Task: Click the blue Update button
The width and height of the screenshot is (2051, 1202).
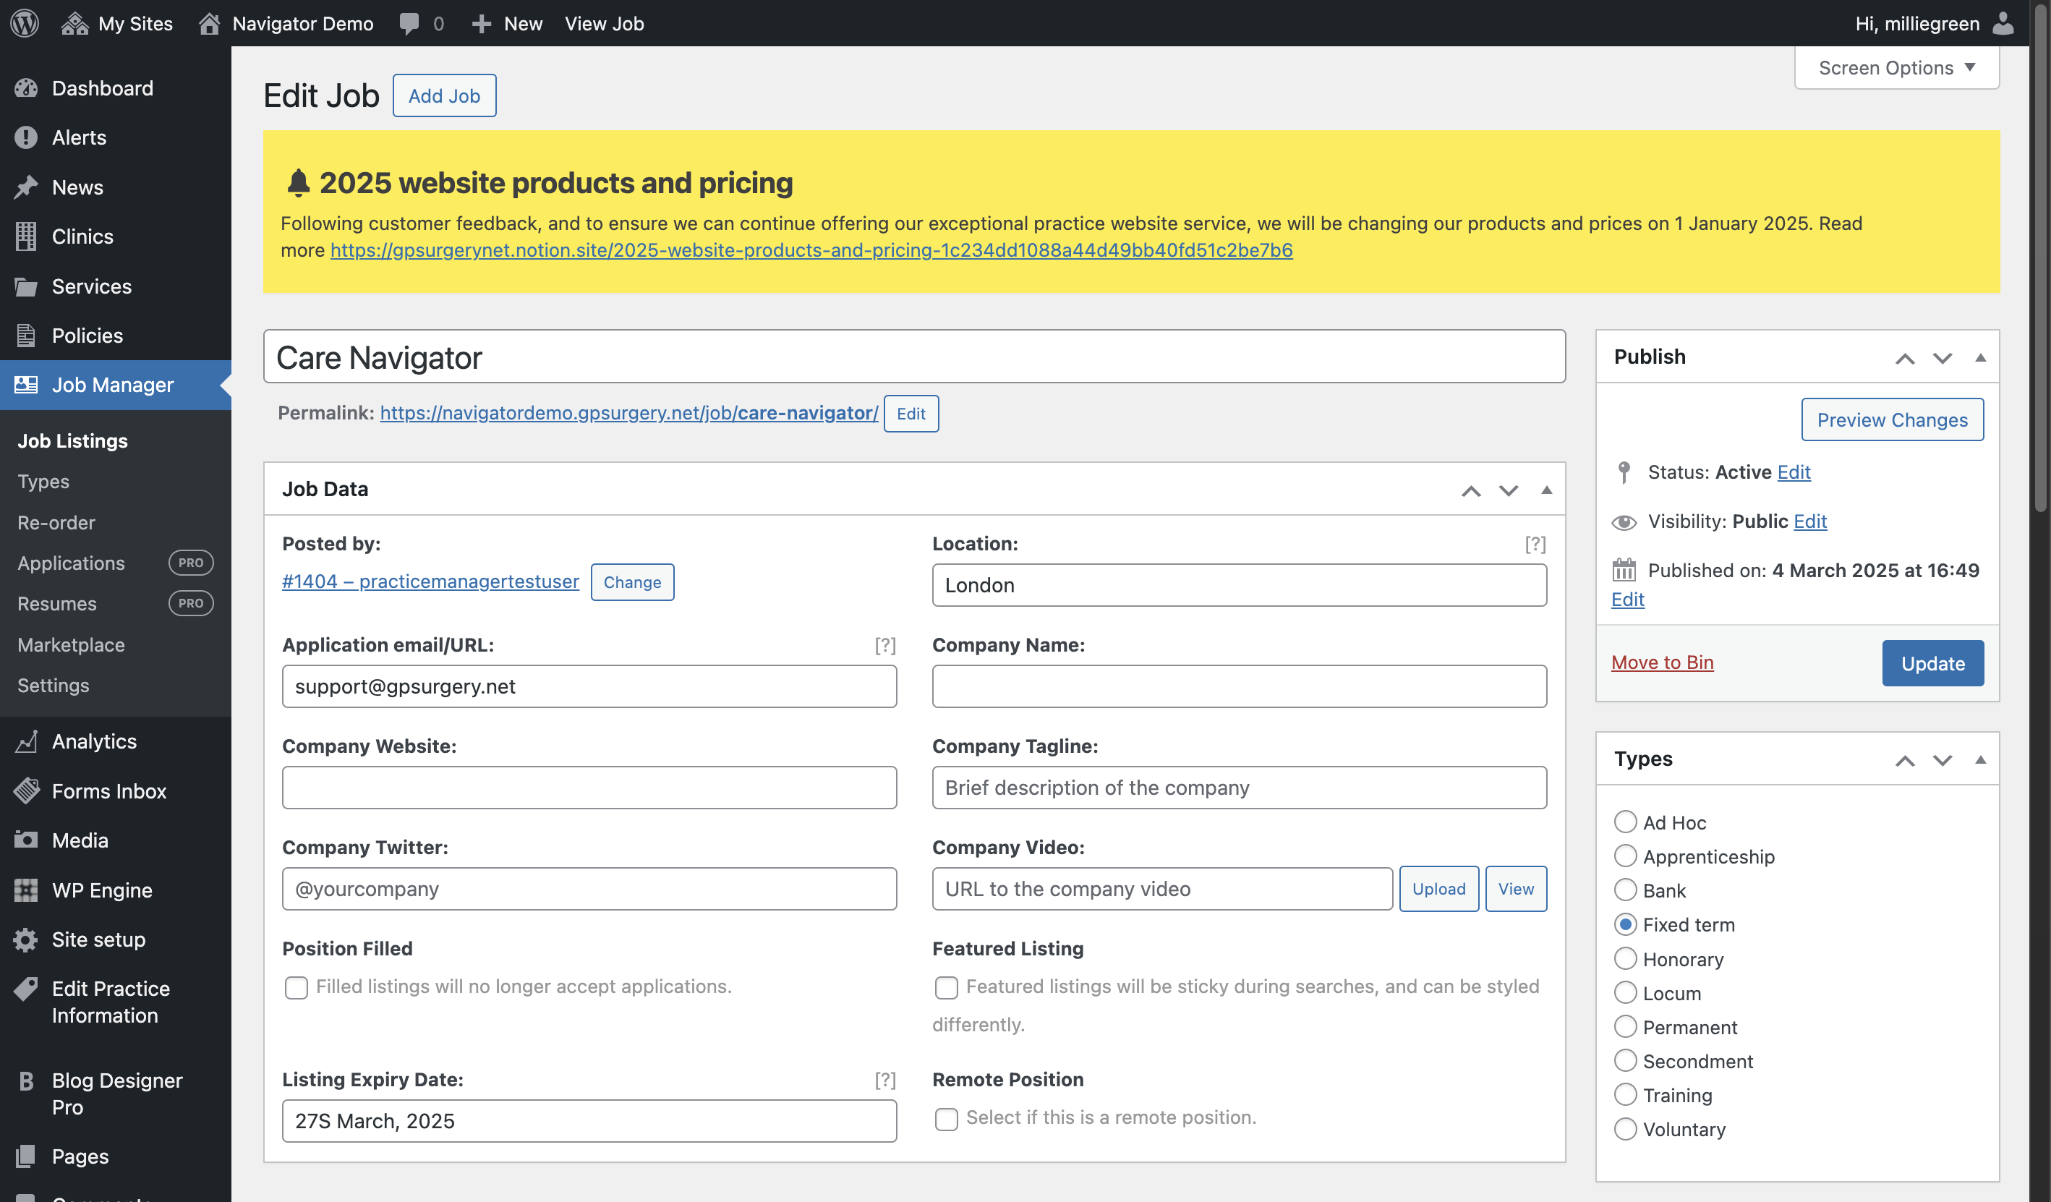Action: click(1933, 663)
